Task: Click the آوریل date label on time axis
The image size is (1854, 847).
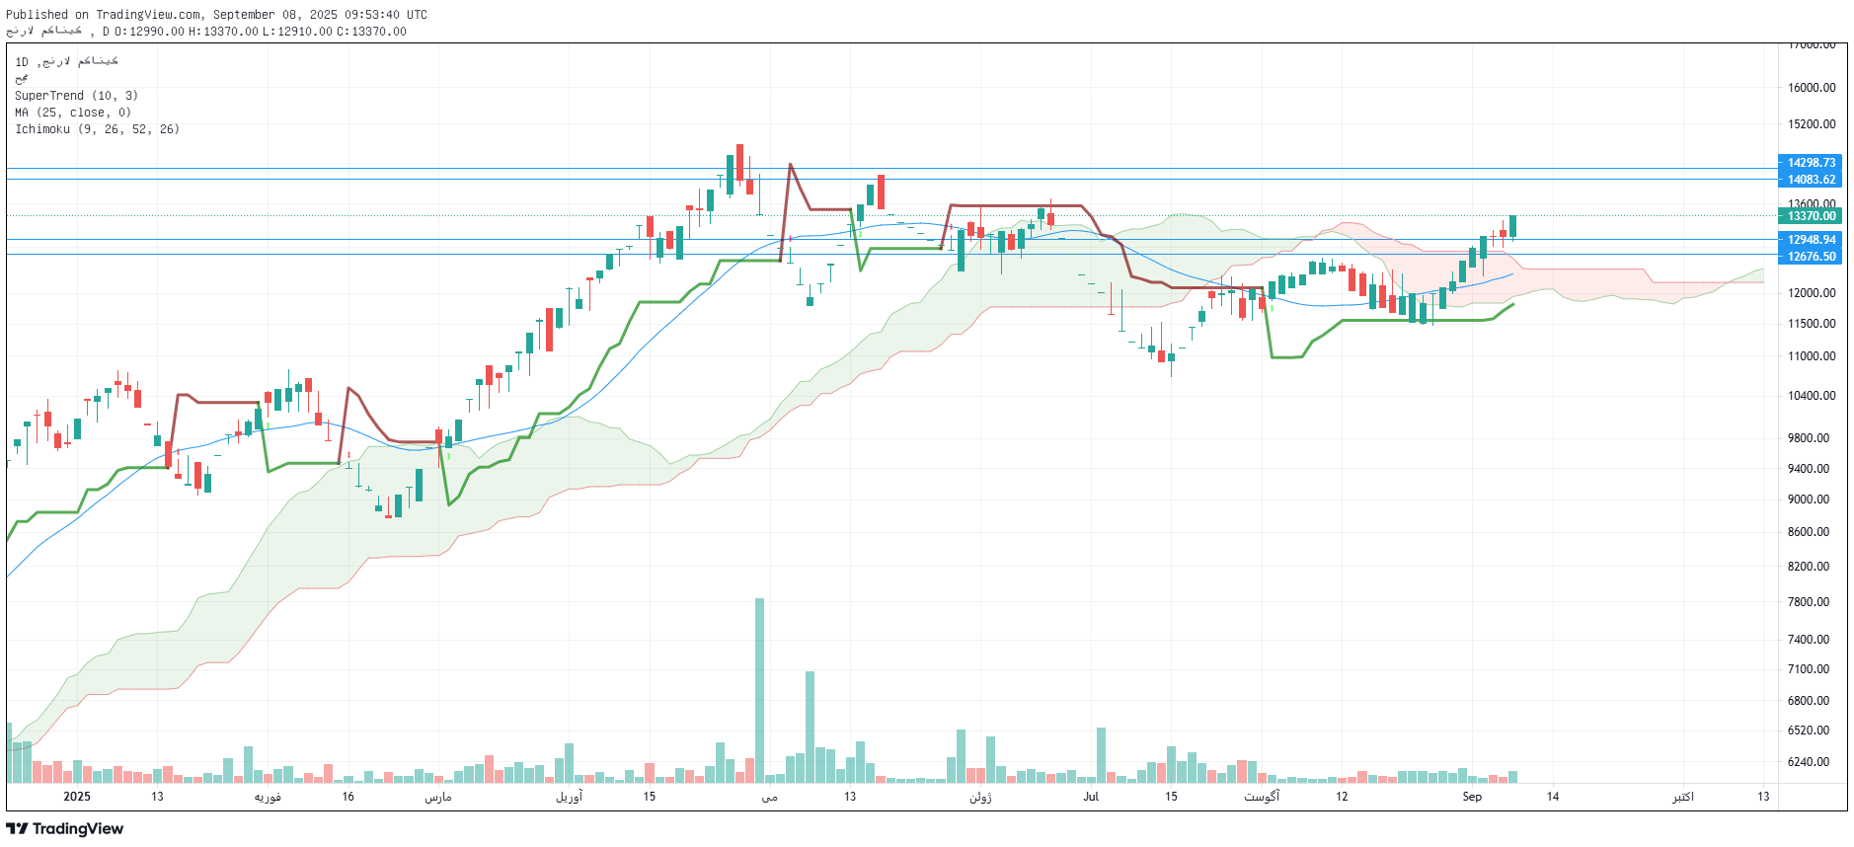Action: coord(569,797)
